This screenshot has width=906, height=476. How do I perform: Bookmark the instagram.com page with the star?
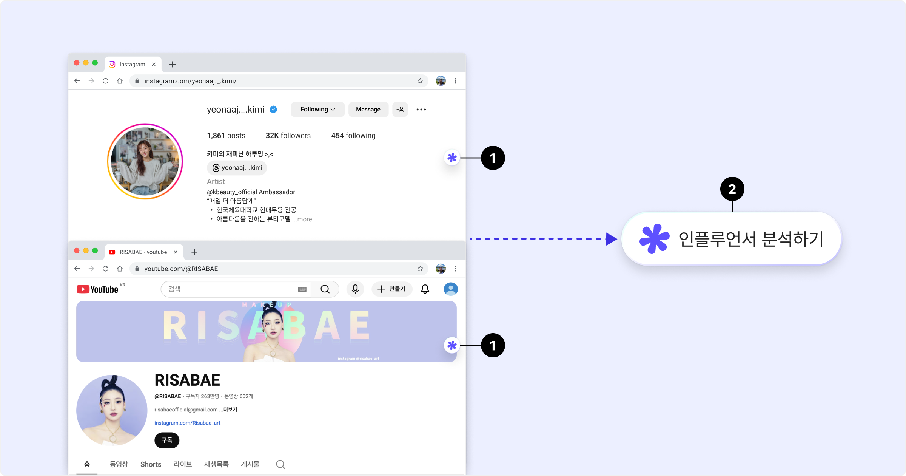point(420,81)
